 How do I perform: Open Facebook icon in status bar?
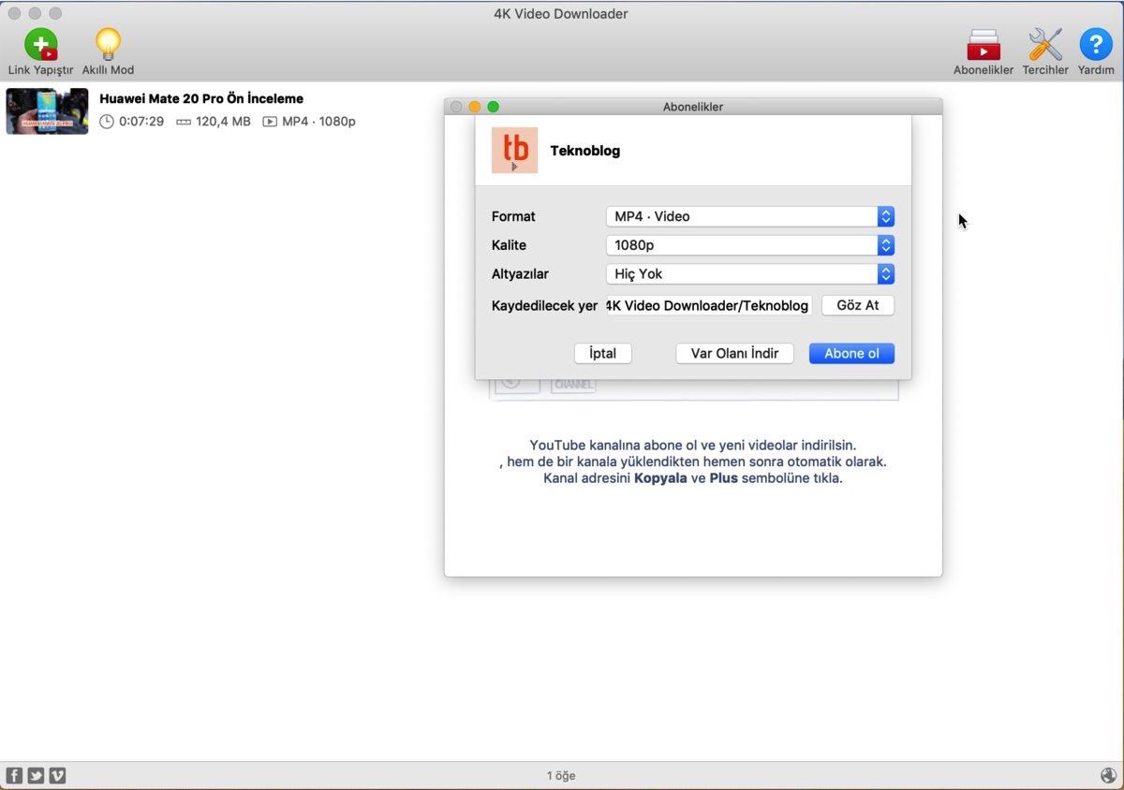click(x=14, y=775)
